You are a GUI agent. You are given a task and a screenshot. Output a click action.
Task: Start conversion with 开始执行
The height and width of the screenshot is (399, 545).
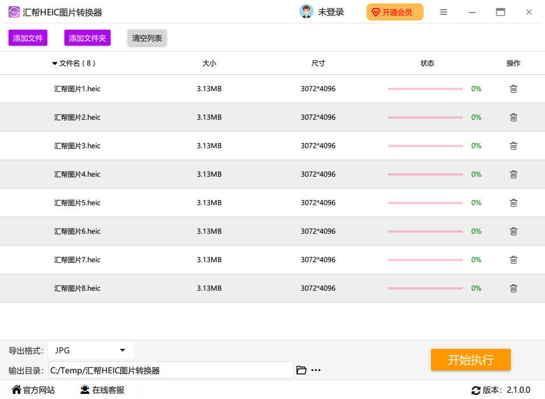click(x=470, y=360)
